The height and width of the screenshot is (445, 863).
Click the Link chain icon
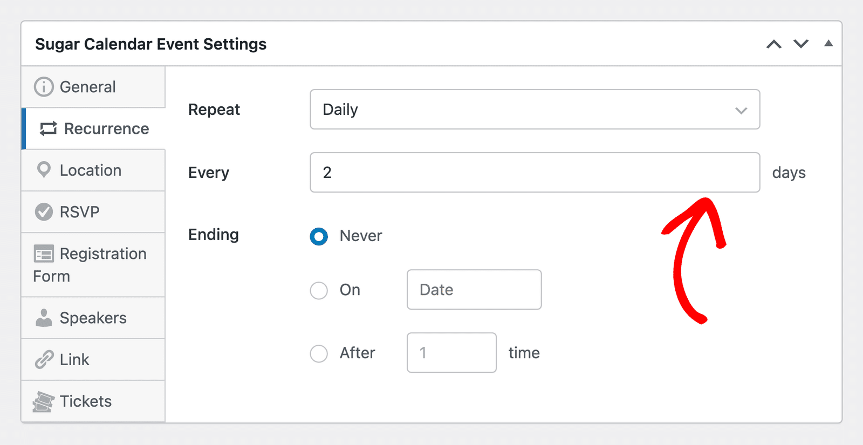[x=44, y=359]
